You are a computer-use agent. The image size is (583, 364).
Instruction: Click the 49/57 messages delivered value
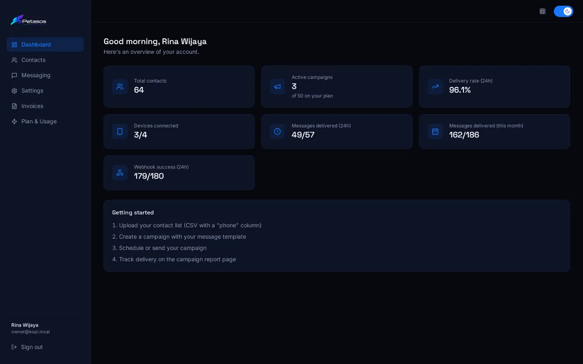coord(303,135)
